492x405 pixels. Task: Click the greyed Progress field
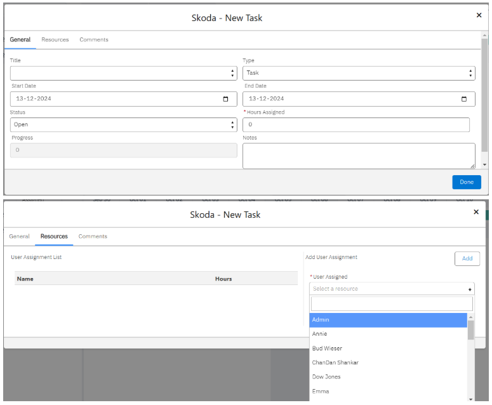(124, 150)
